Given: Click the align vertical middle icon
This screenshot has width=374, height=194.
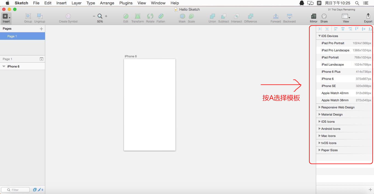Looking at the screenshot, I should [364, 29].
